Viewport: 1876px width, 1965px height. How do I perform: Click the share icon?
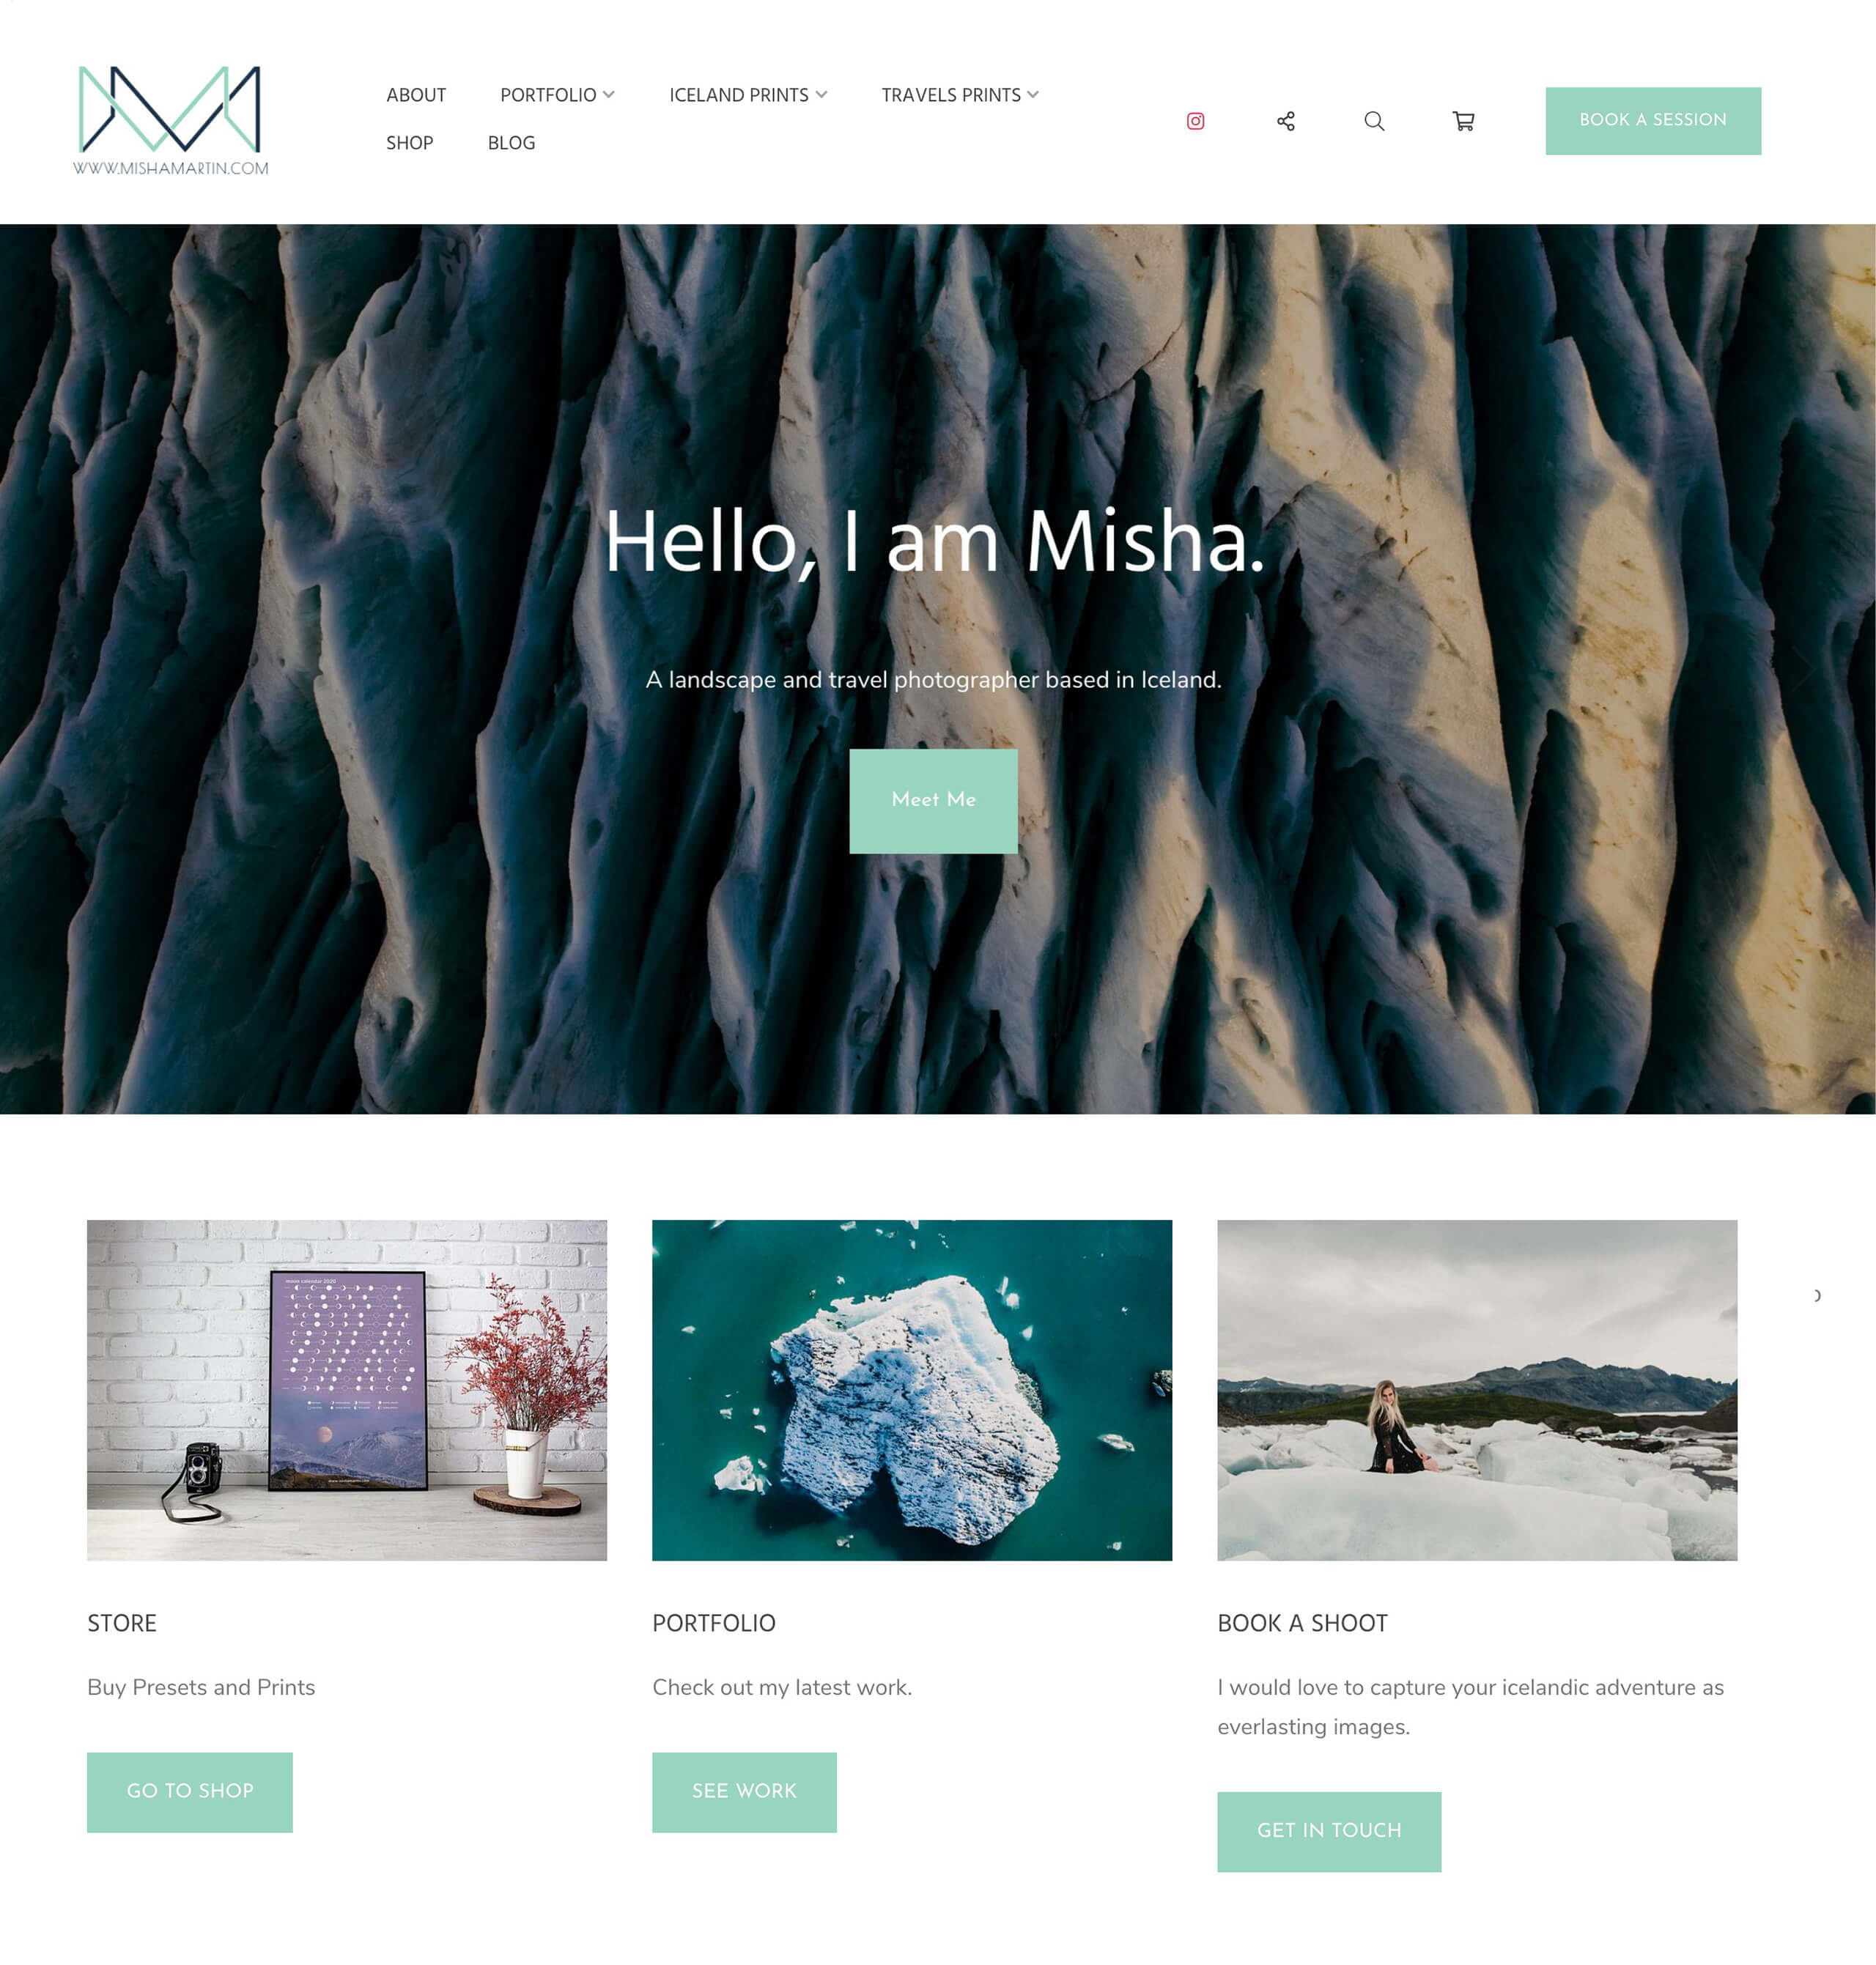pyautogui.click(x=1286, y=119)
